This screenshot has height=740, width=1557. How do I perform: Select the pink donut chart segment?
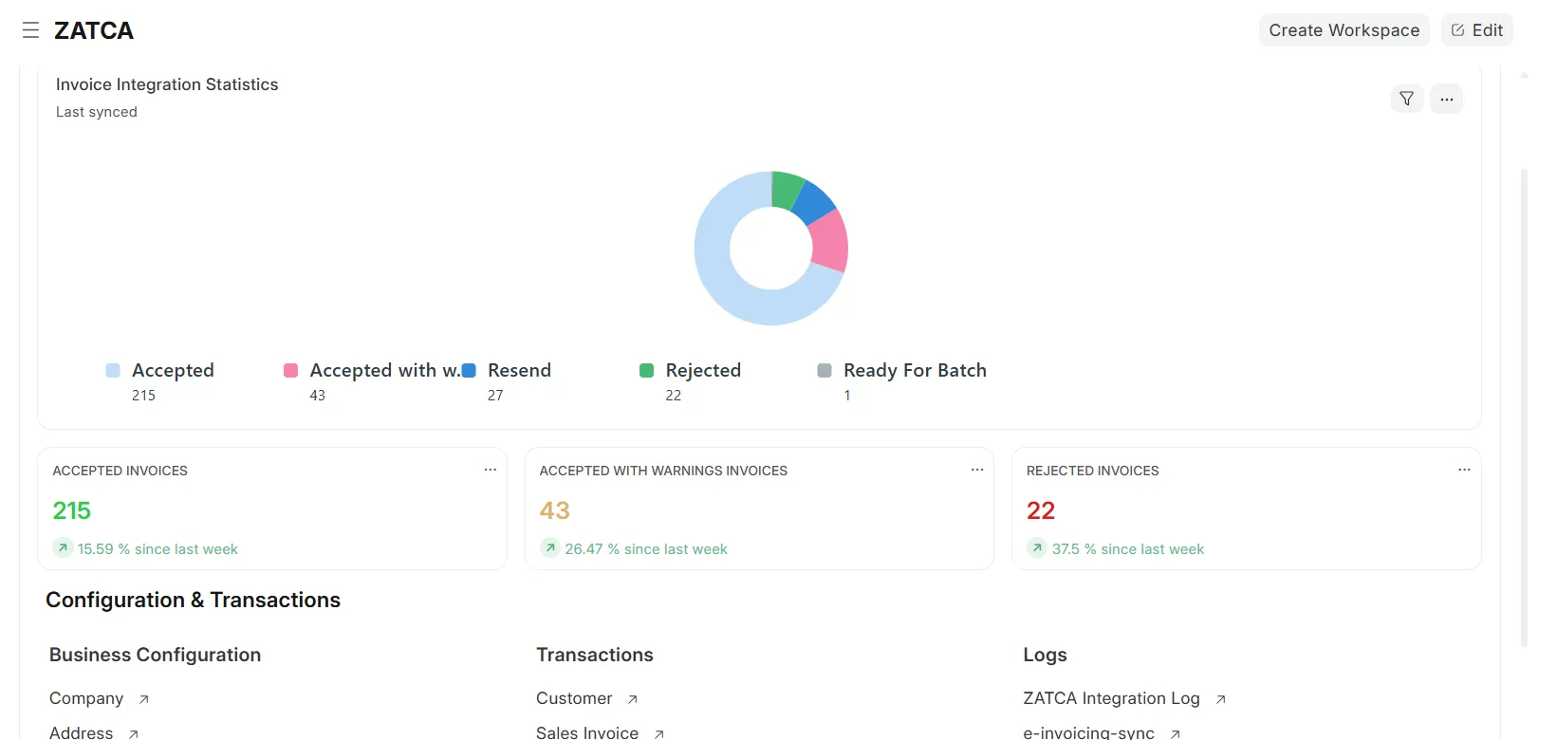coord(830,242)
